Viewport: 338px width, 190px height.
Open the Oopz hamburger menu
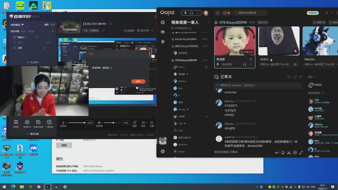click(327, 13)
